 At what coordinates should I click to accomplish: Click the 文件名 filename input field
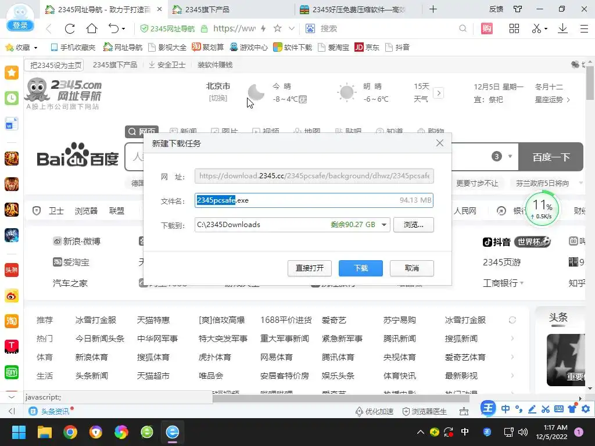click(x=314, y=200)
